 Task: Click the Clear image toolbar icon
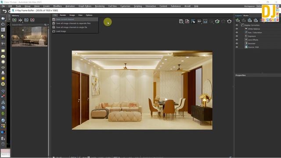point(187,22)
